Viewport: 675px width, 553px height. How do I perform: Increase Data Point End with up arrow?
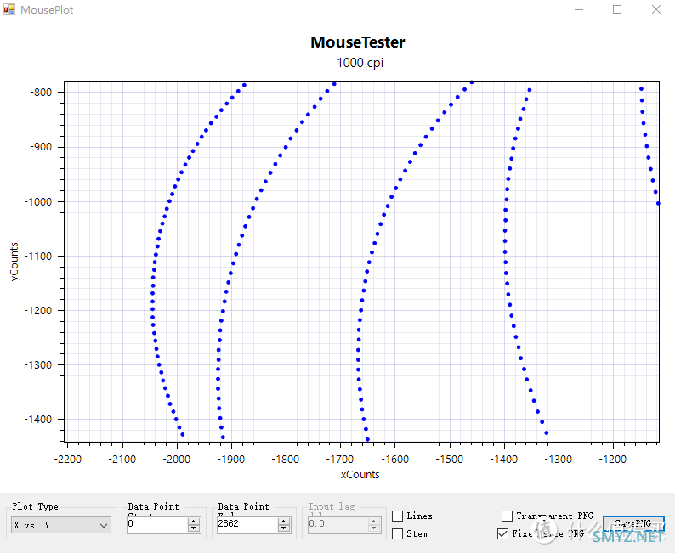pyautogui.click(x=284, y=521)
